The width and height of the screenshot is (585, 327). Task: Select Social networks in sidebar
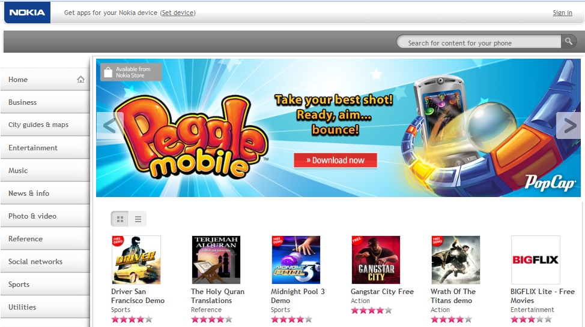(x=45, y=262)
